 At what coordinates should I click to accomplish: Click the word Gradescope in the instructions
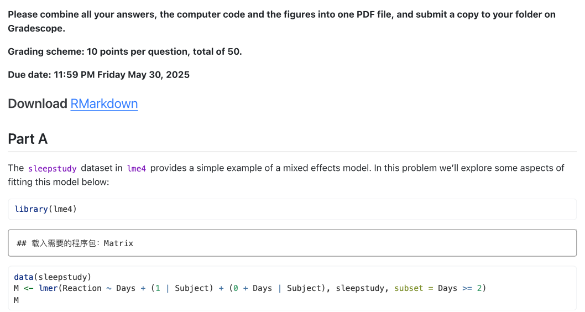tap(36, 28)
